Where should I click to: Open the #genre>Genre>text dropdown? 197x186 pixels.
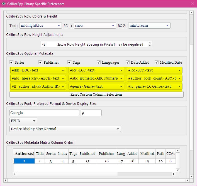[96, 86]
